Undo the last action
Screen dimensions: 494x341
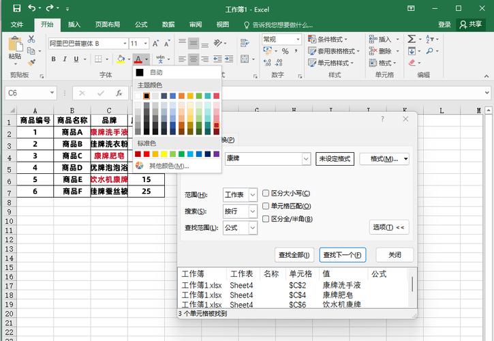click(31, 8)
